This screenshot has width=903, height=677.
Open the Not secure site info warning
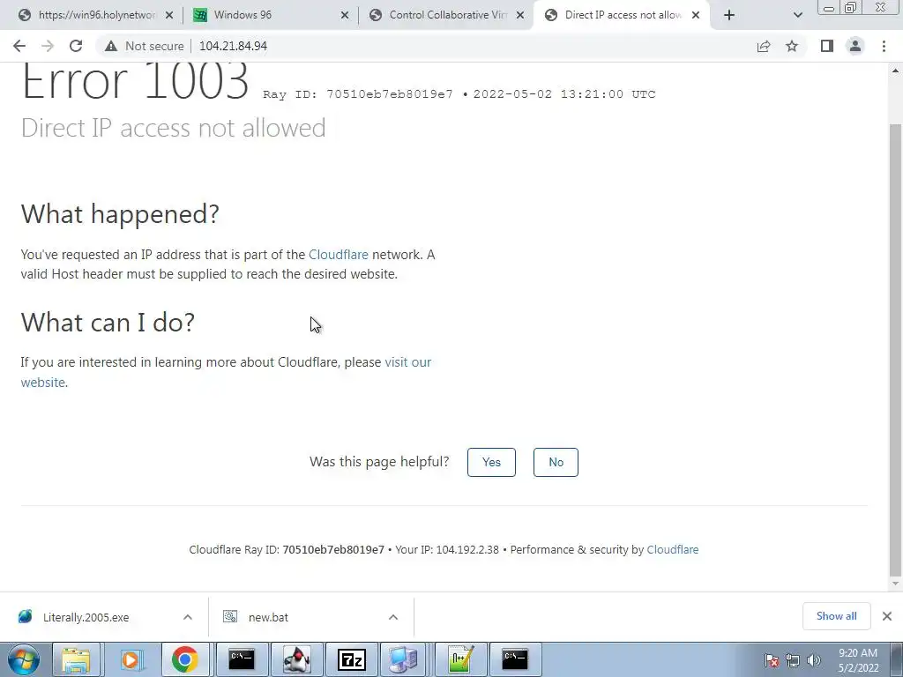pyautogui.click(x=145, y=46)
